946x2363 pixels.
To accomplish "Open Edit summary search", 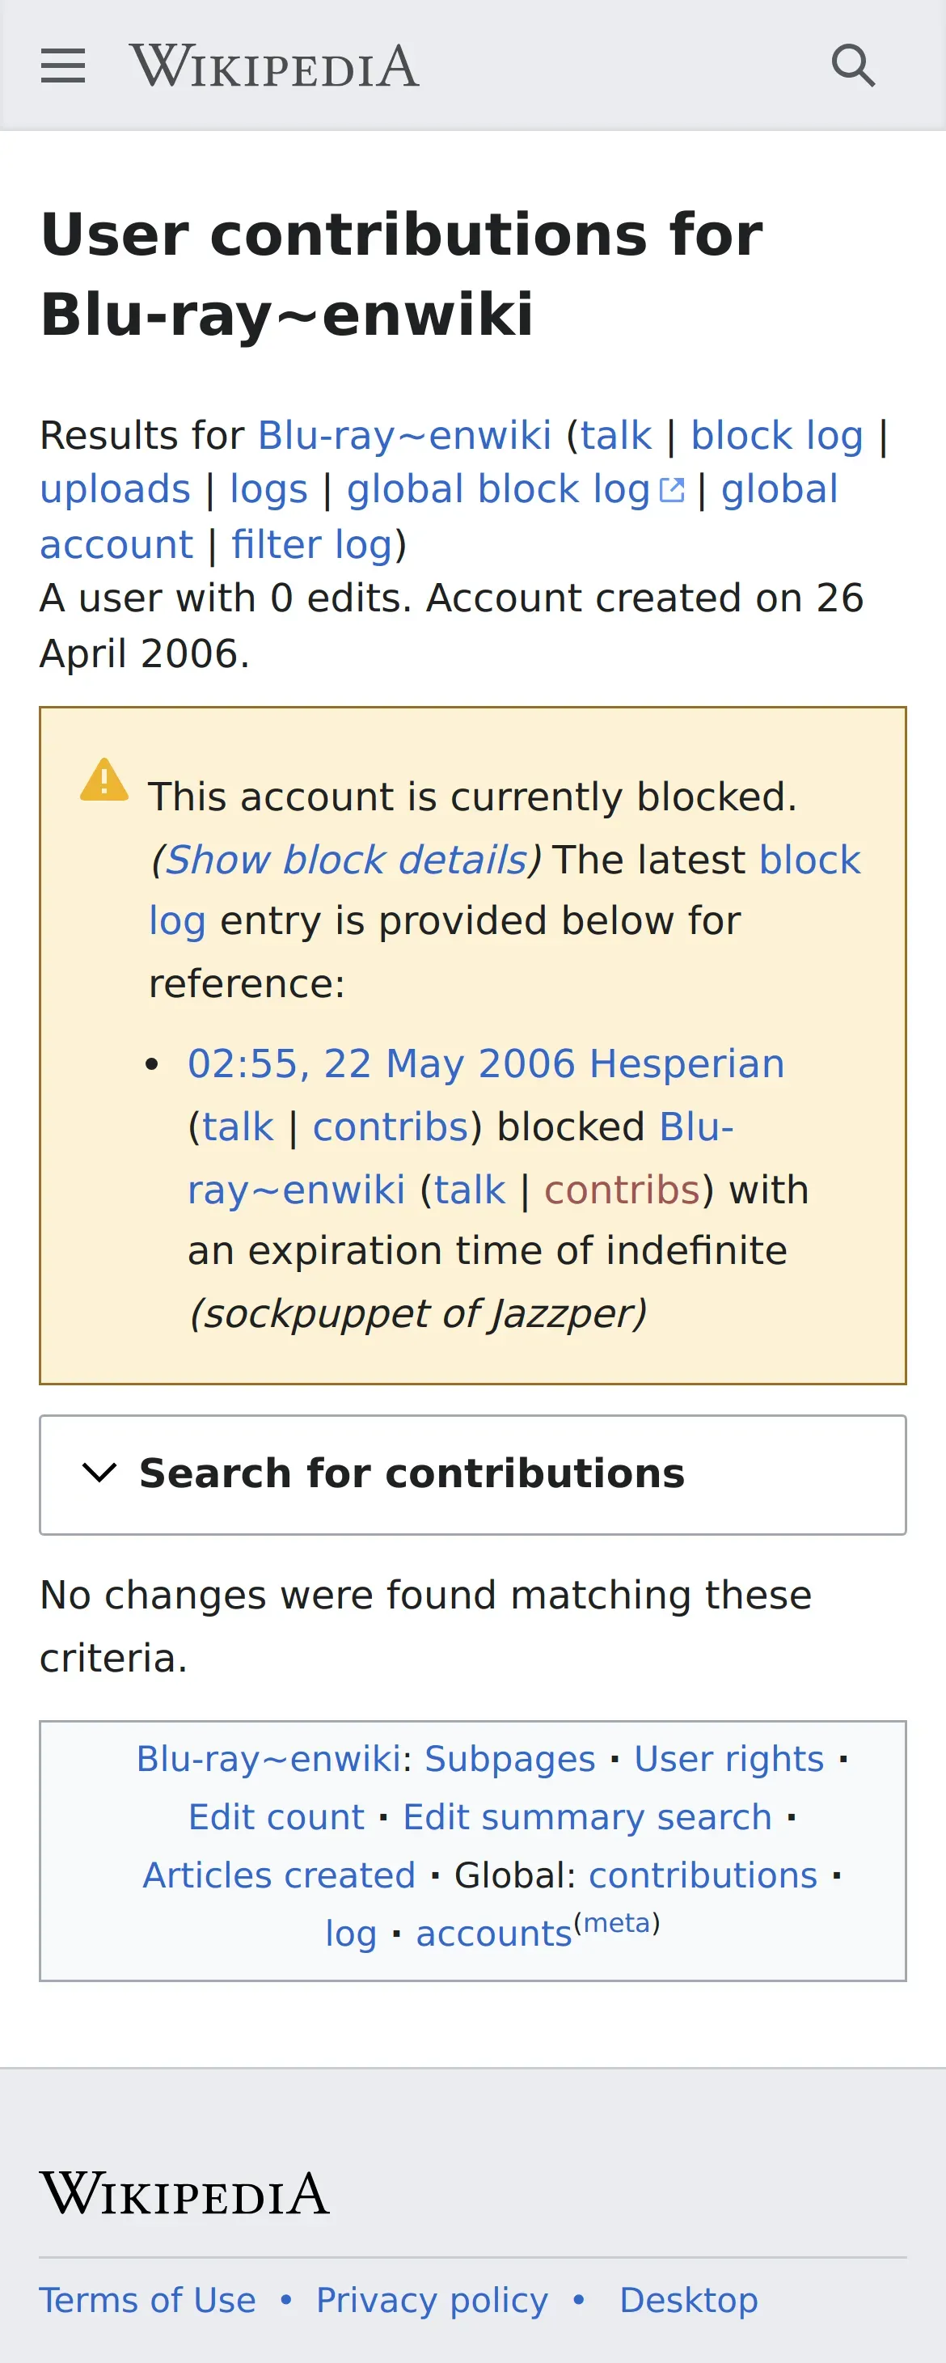I will click(587, 1816).
